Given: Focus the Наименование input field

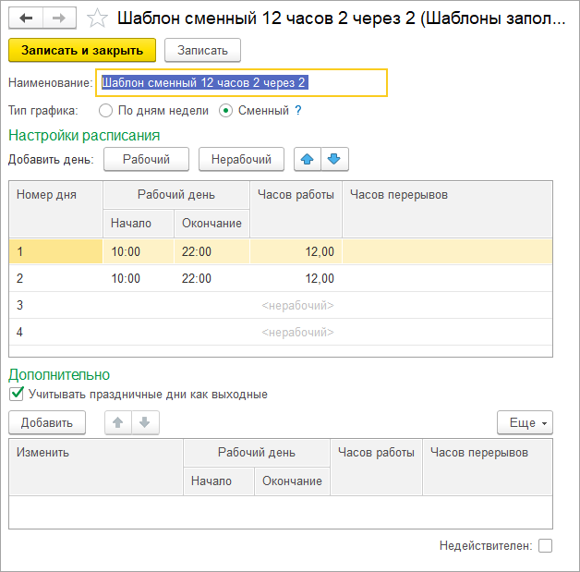Looking at the screenshot, I should coord(242,82).
